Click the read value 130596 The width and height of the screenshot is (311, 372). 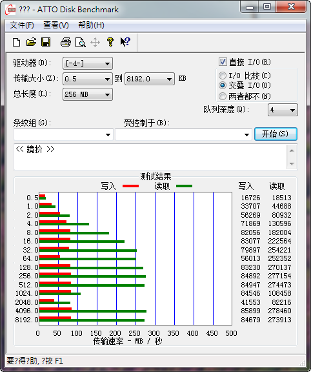(x=280, y=223)
